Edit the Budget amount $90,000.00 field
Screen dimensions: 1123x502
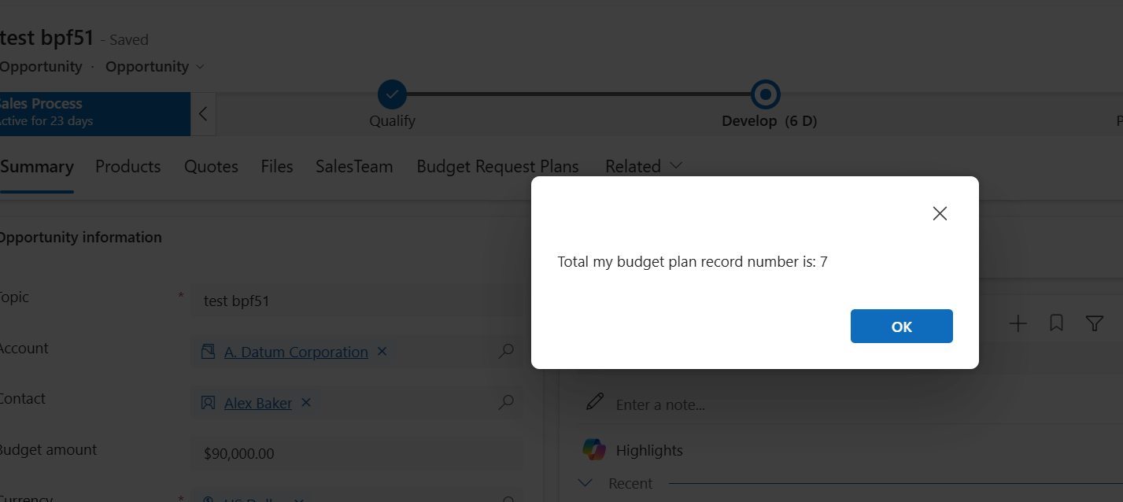coord(356,453)
